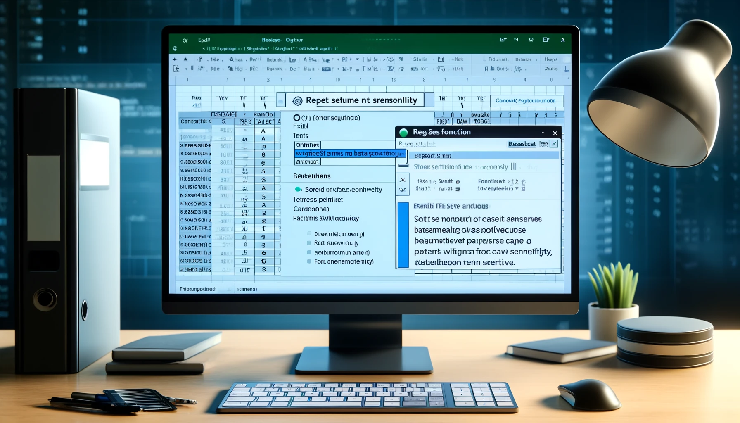
Task: Click the green circle icon in Reg Ses fonction title
Action: pos(403,132)
